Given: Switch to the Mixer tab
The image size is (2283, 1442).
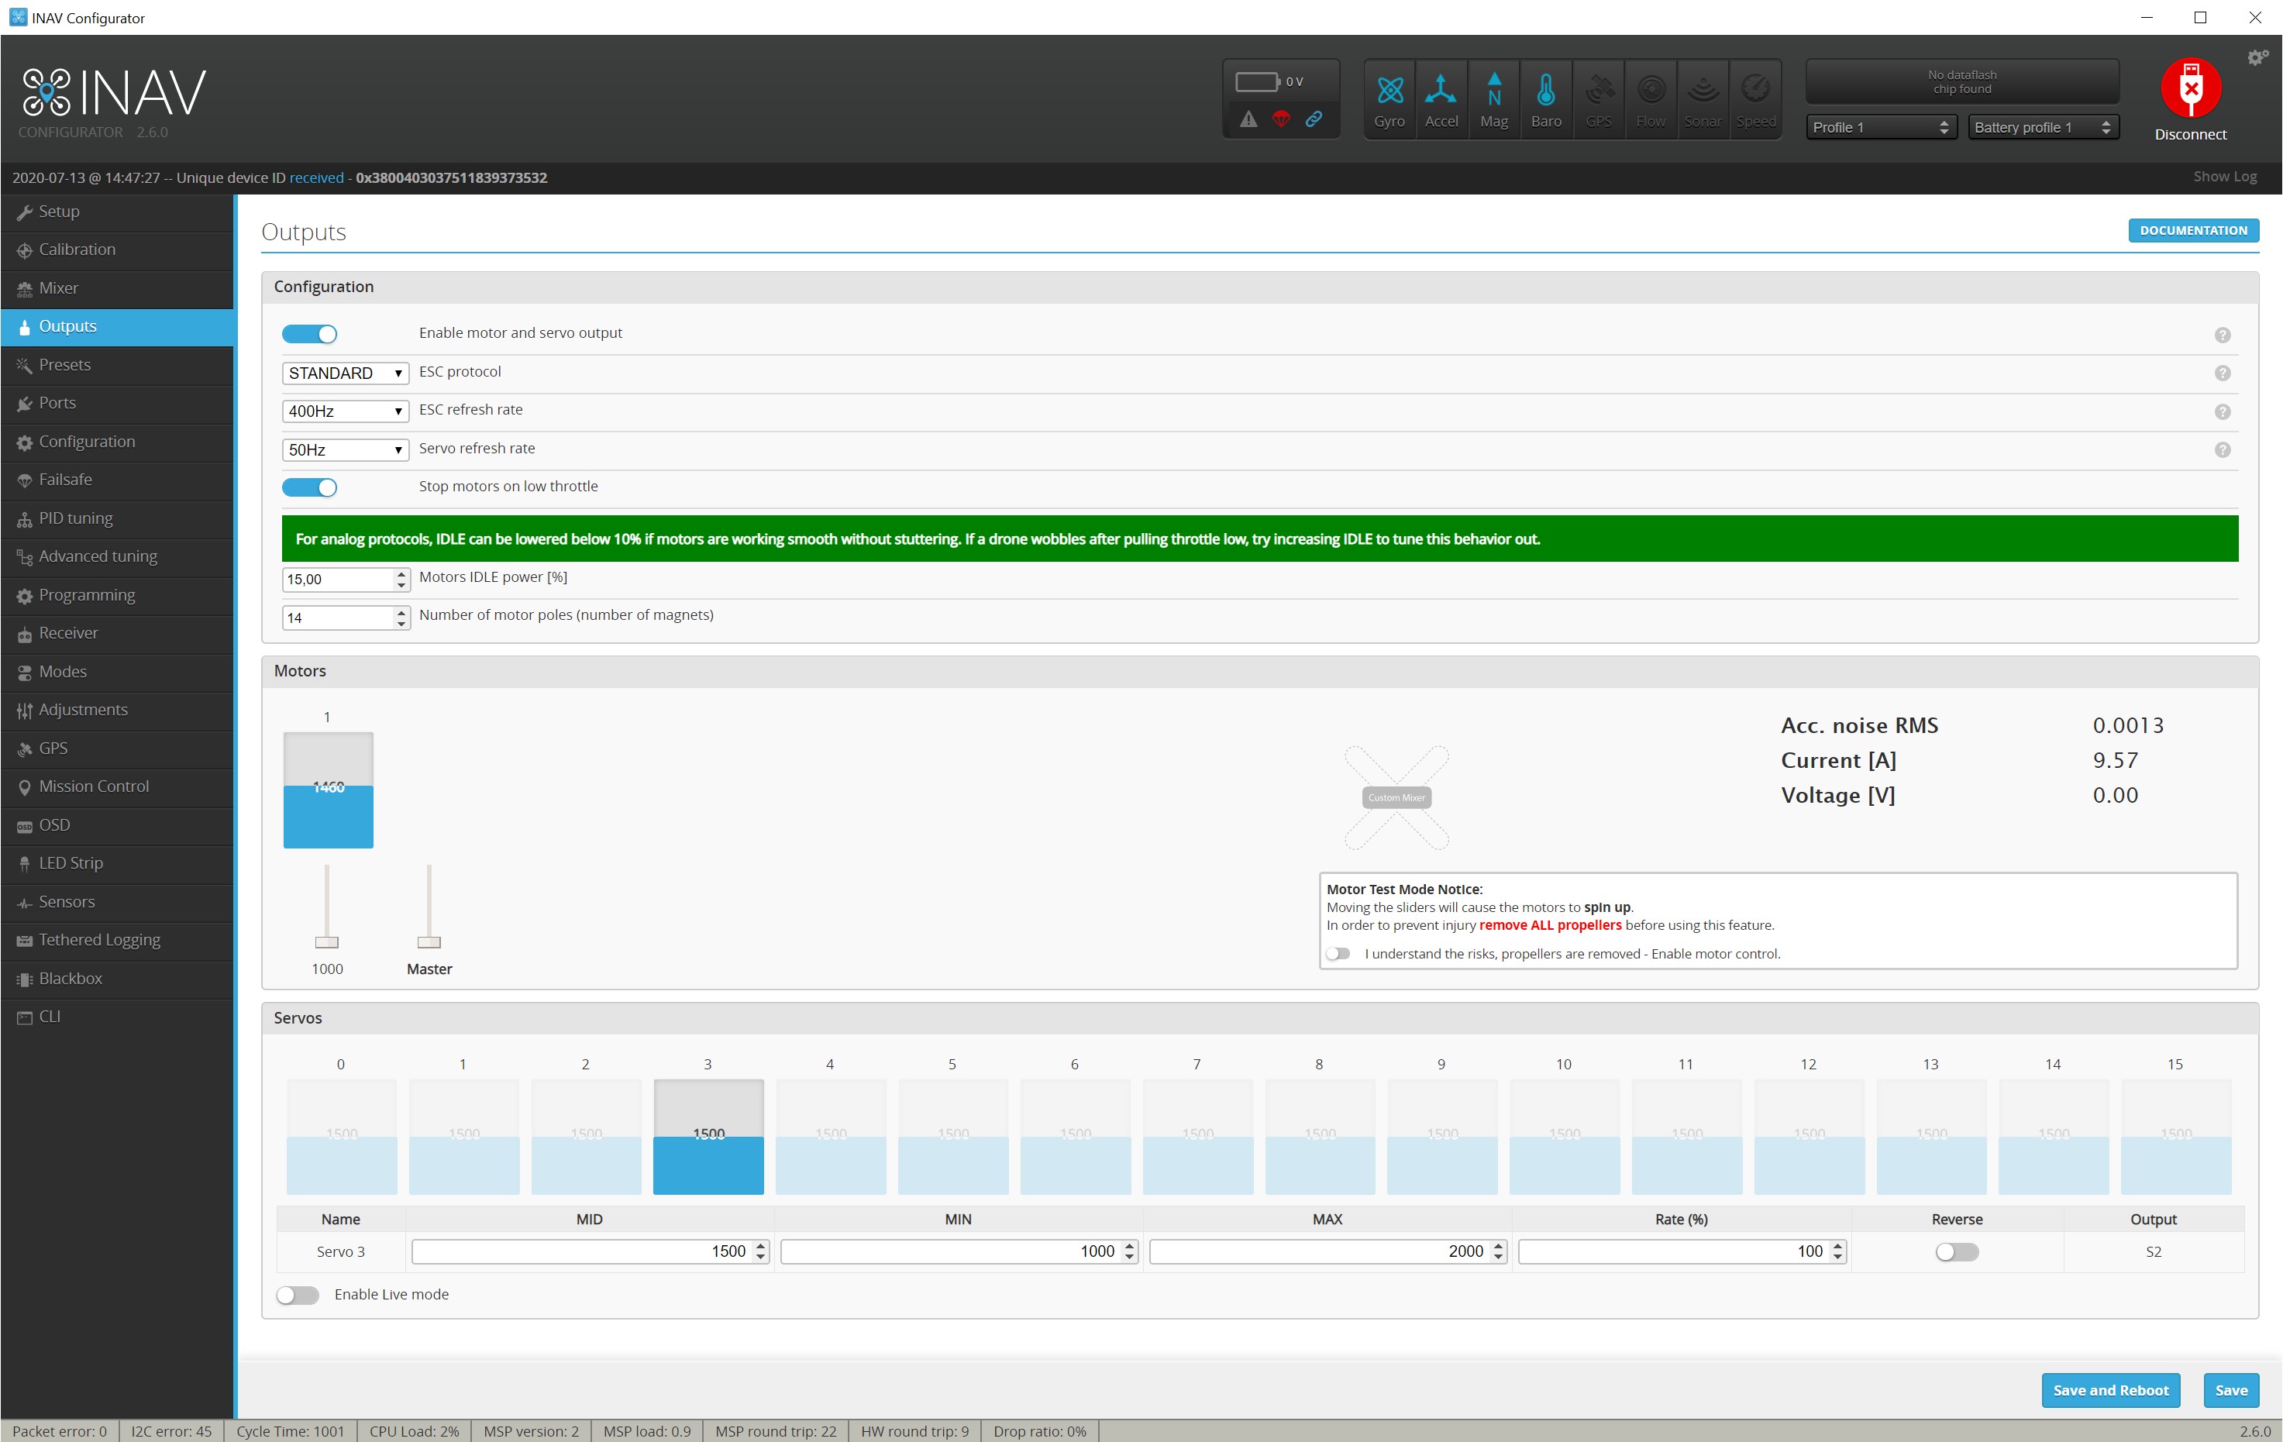Looking at the screenshot, I should (x=59, y=288).
